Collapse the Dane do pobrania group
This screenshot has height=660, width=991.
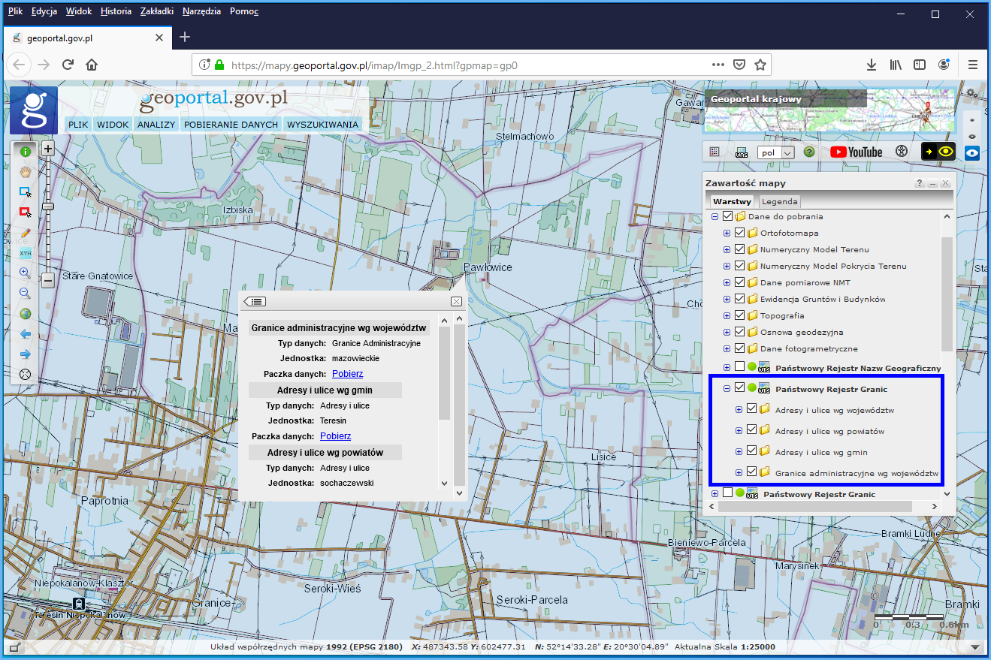[x=715, y=216]
